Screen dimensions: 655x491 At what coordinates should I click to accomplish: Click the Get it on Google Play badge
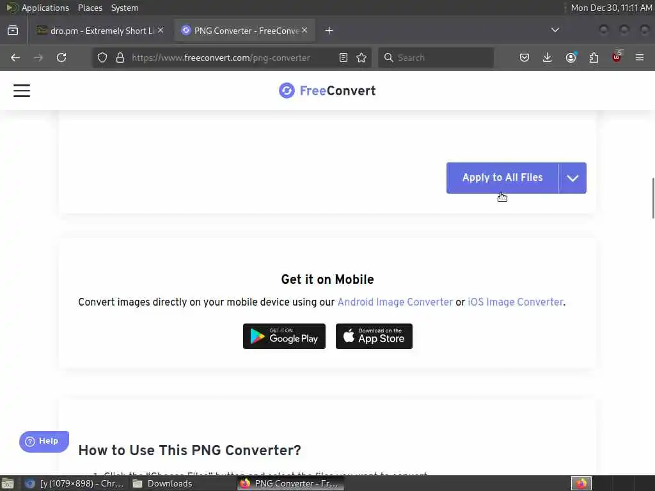pyautogui.click(x=284, y=336)
